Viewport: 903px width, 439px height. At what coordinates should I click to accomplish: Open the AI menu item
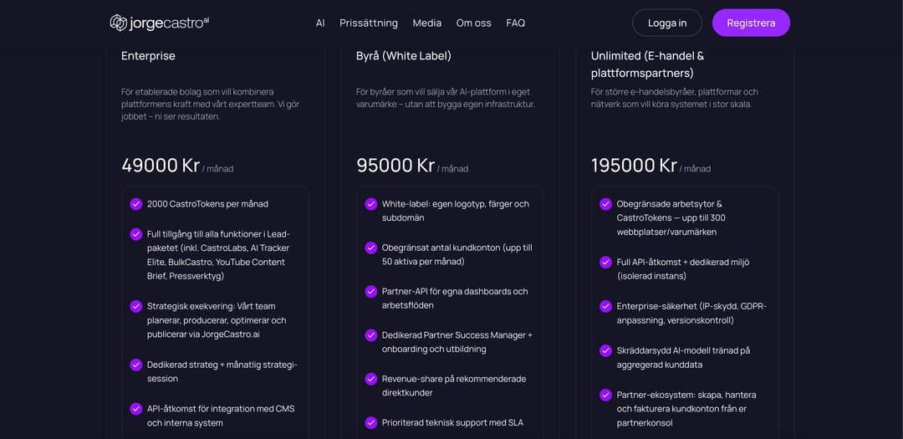pos(320,23)
